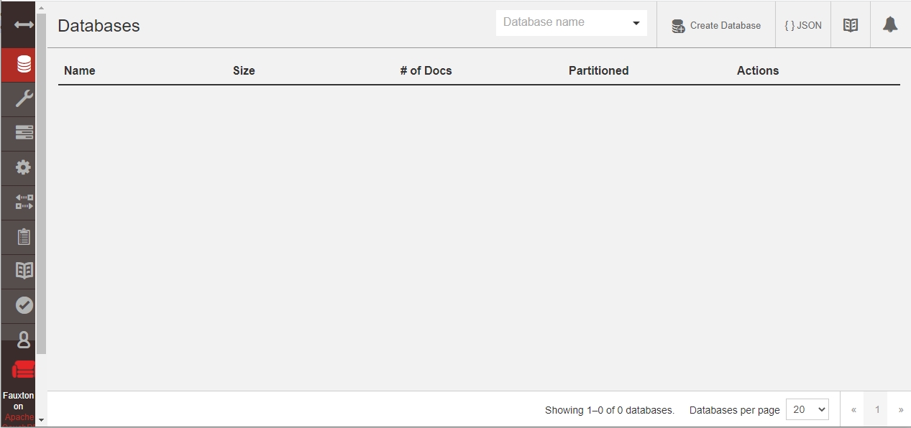The height and width of the screenshot is (428, 911).
Task: Open Documentation book icon in the sidebar
Action: click(24, 271)
